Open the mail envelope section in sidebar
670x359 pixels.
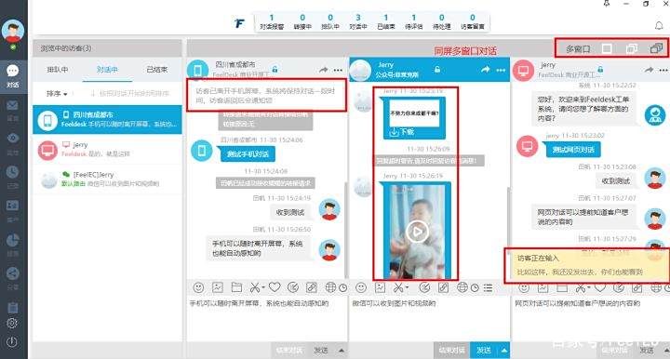(x=12, y=105)
